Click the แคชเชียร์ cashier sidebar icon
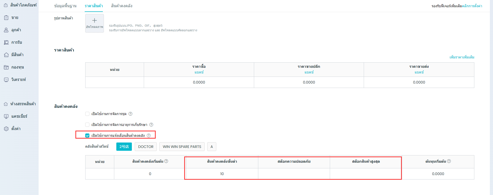493x195 pixels. 6,116
